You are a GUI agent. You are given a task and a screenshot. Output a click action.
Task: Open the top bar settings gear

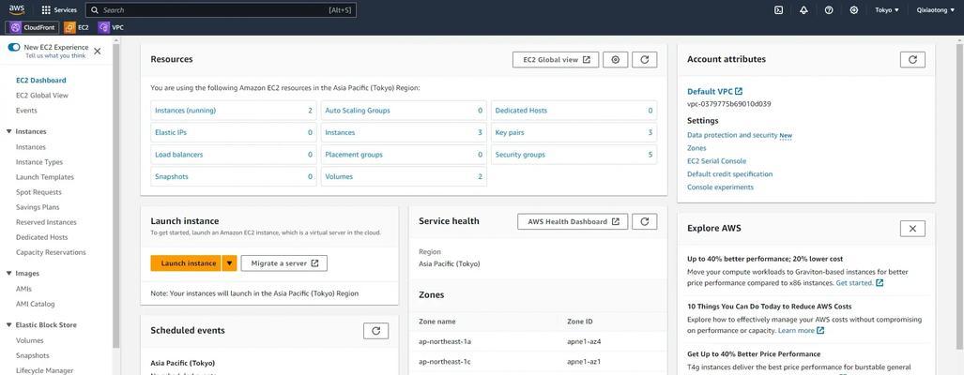(x=854, y=9)
